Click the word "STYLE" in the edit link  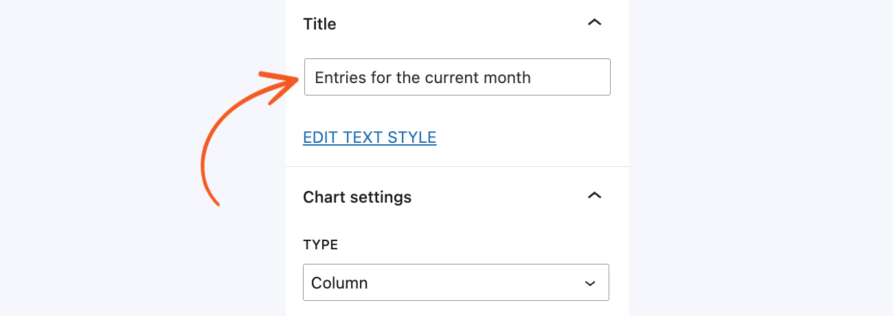(412, 137)
